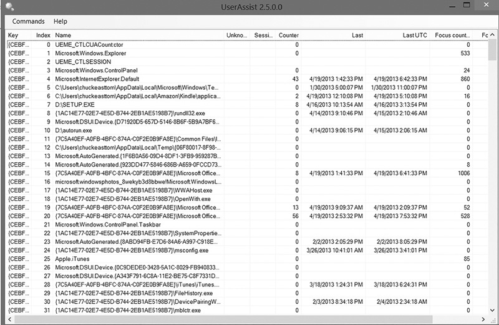Click the focus count value 533
Viewport: 499px width, 325px height.
[x=465, y=53]
